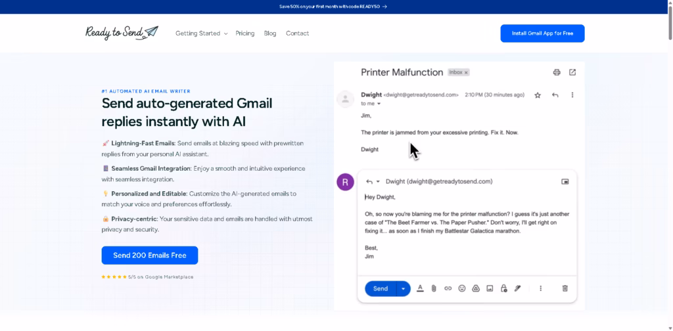The image size is (673, 331).
Task: Open send options dropdown arrow
Action: point(403,288)
